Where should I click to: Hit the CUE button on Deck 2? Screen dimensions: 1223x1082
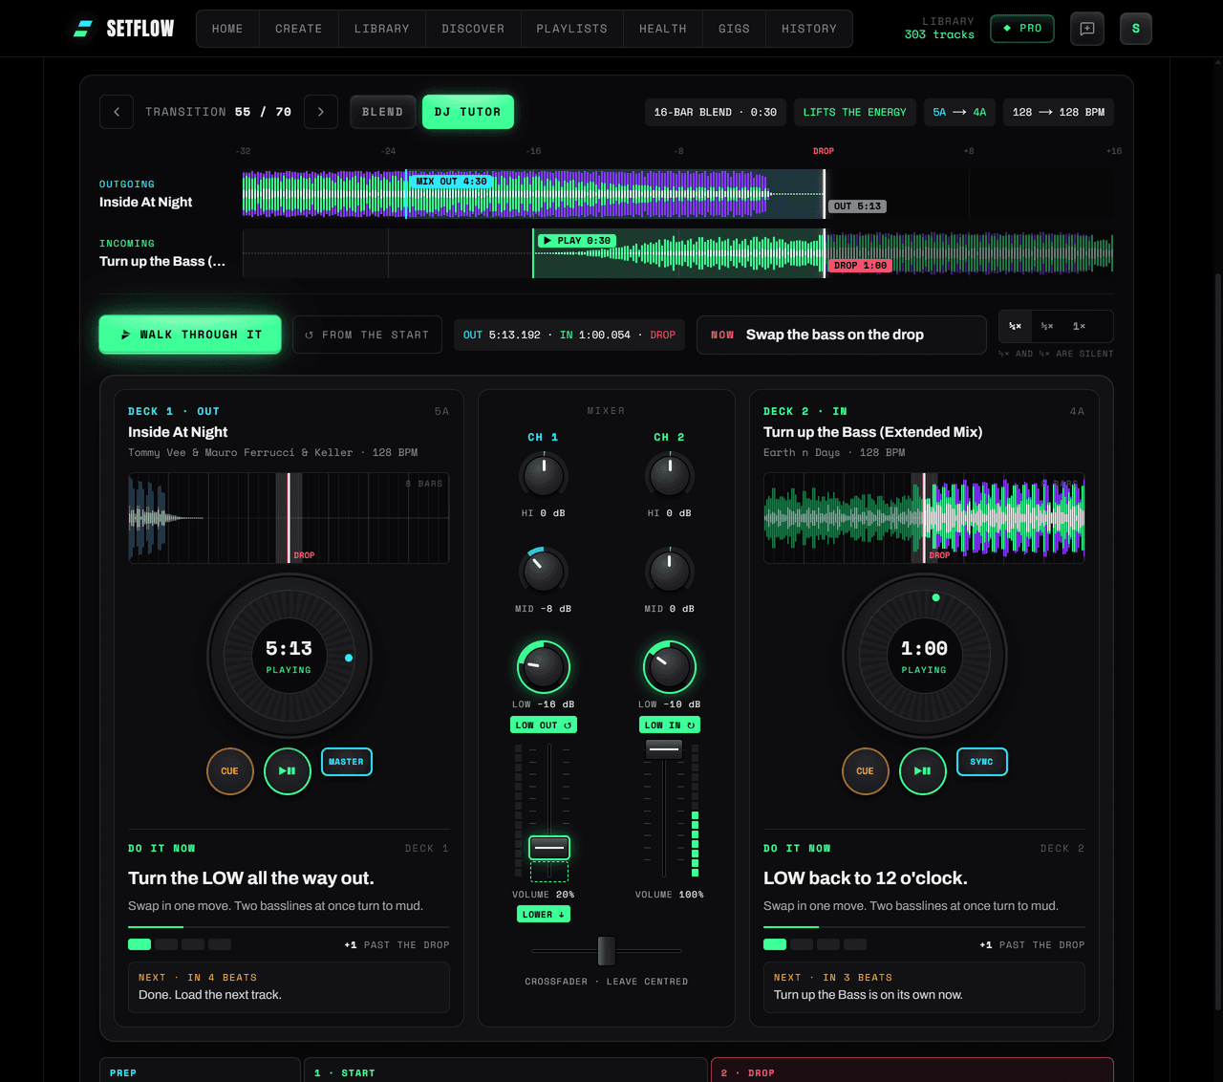click(x=866, y=770)
